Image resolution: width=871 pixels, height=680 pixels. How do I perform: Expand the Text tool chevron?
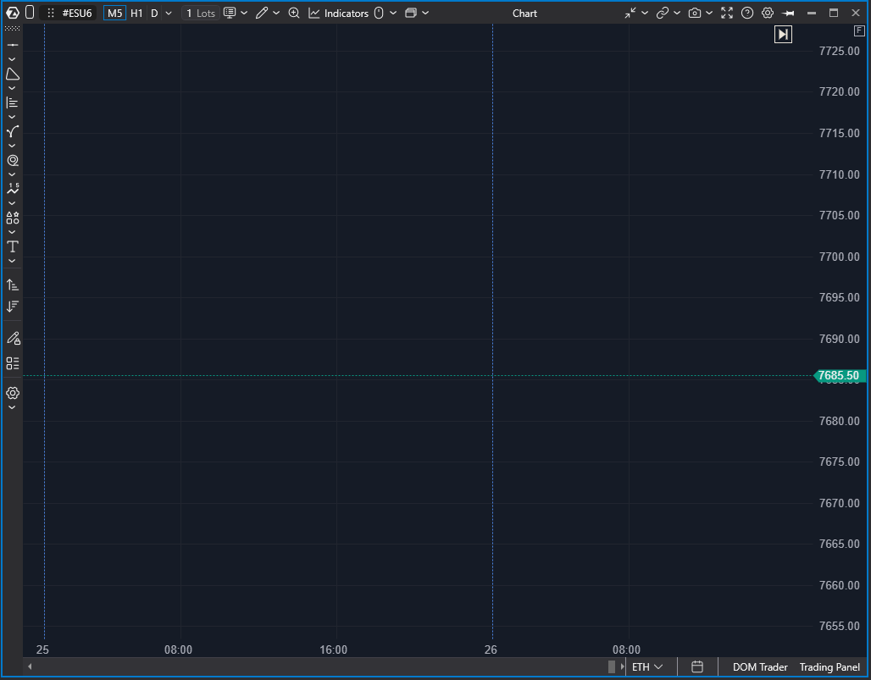point(12,261)
